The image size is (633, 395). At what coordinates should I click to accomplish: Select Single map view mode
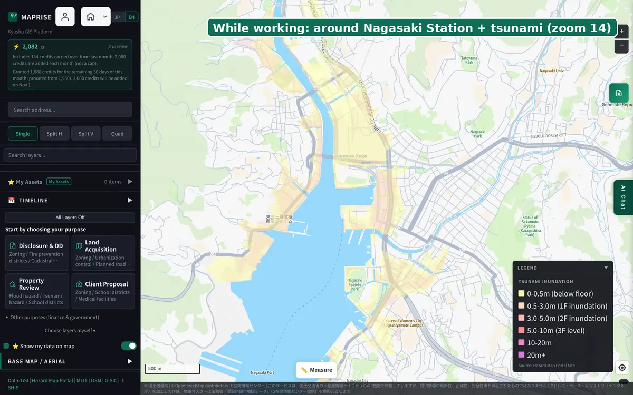23,133
